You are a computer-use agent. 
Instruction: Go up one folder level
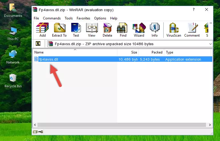pyautogui.click(x=38, y=44)
